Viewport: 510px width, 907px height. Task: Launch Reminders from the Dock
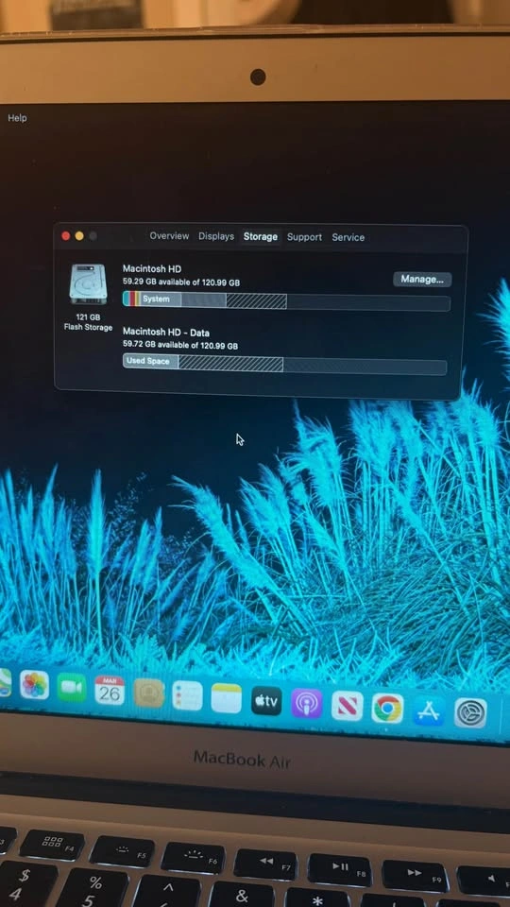click(187, 695)
